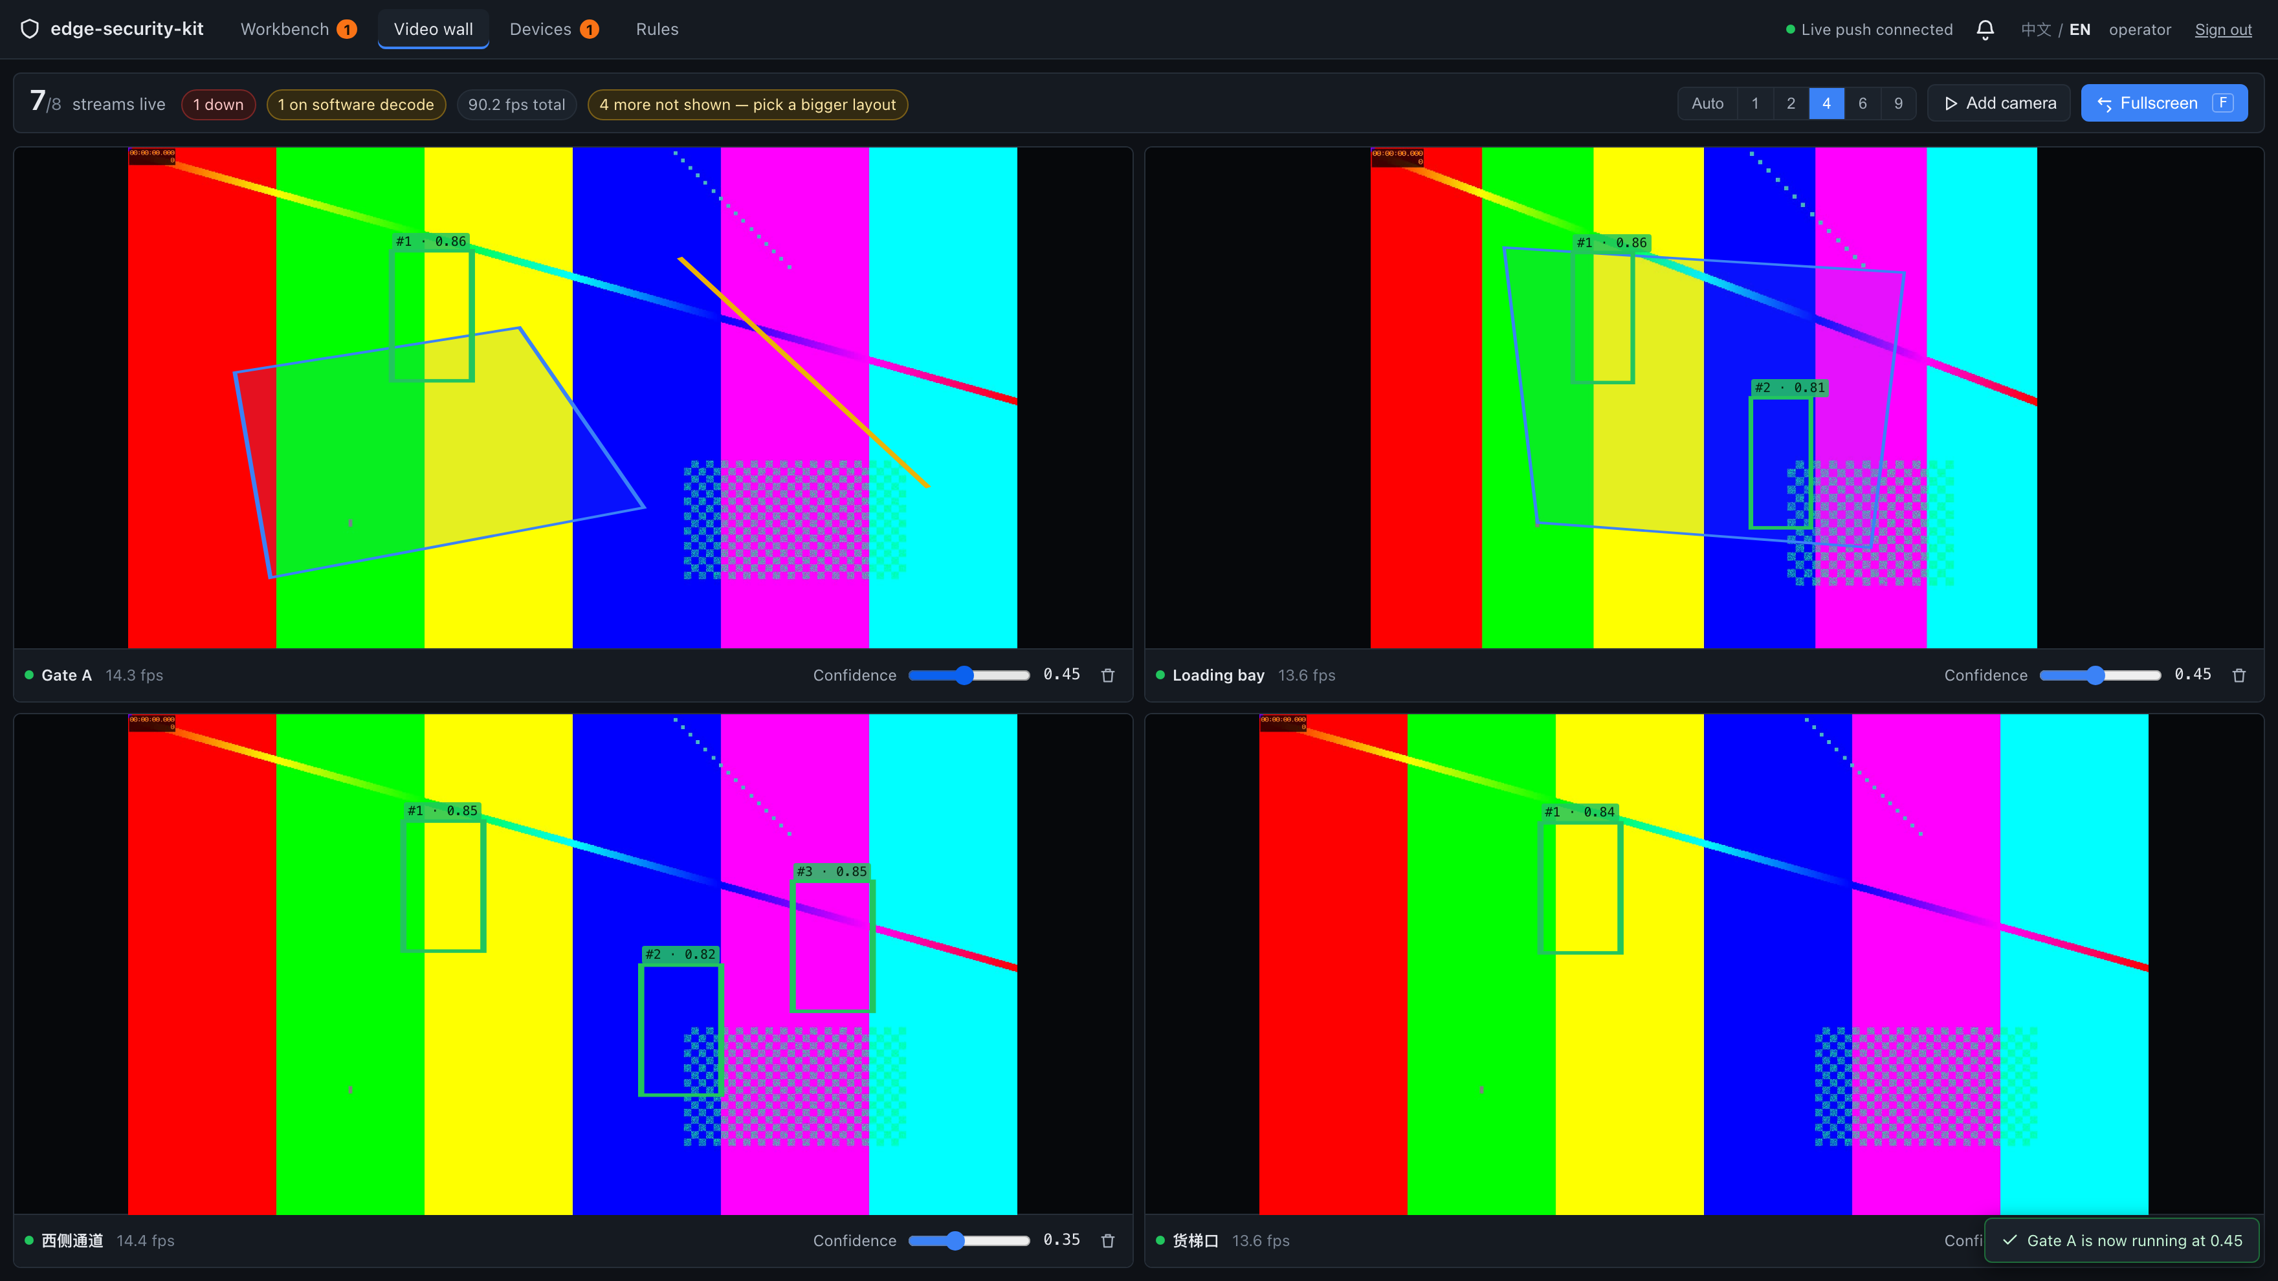Open the Devices tab
This screenshot has height=1281, width=2278.
pos(553,29)
